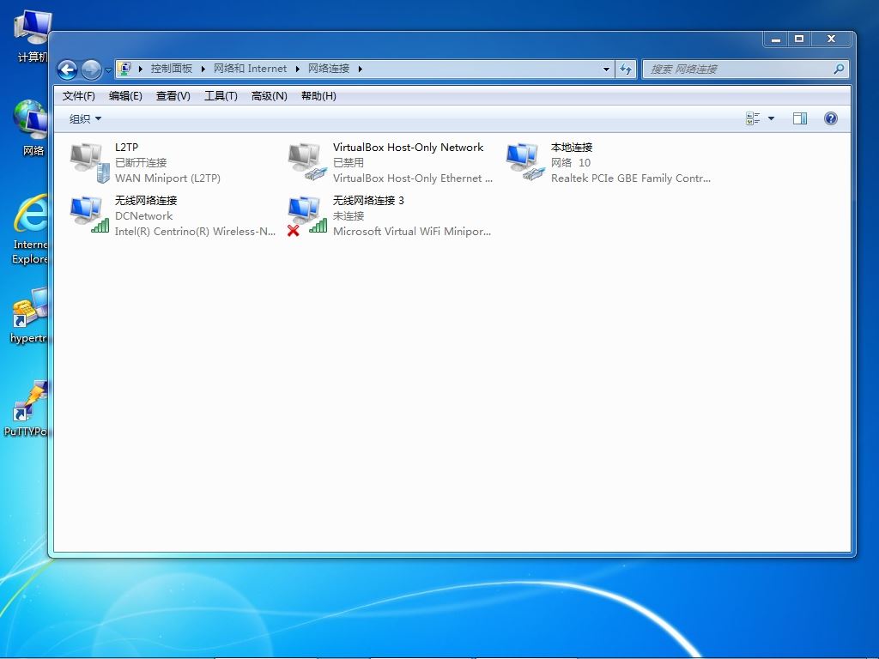Open the 查看(V) menu
879x659 pixels.
point(173,96)
